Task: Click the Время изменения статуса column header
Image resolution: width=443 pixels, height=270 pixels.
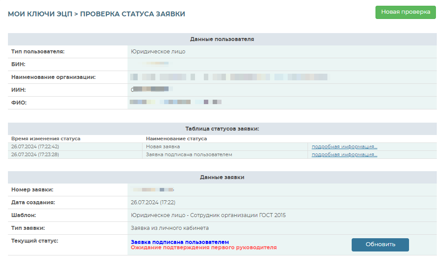Action: [46, 139]
